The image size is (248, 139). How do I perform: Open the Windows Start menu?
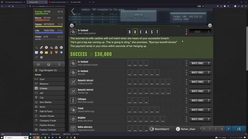point(2,137)
